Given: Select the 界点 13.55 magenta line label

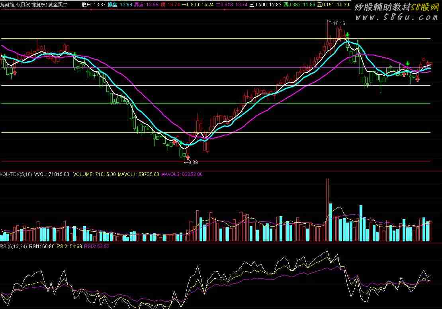Looking at the screenshot, I should (x=146, y=5).
